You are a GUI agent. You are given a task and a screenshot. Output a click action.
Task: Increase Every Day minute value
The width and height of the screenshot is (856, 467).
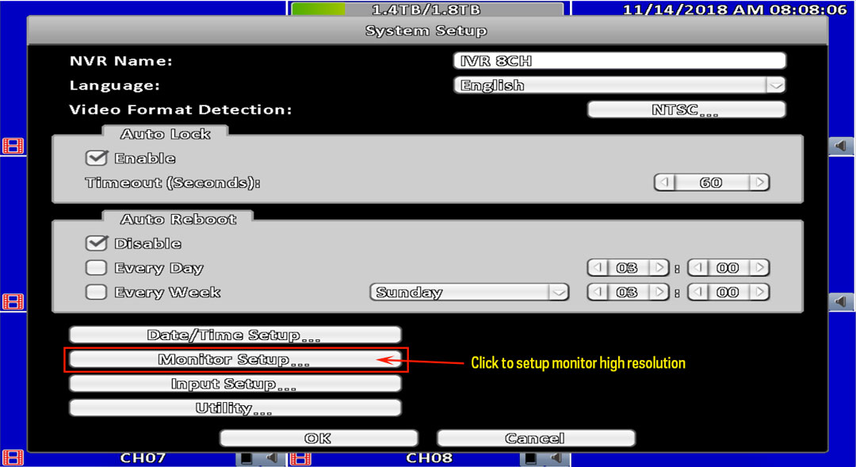(760, 268)
